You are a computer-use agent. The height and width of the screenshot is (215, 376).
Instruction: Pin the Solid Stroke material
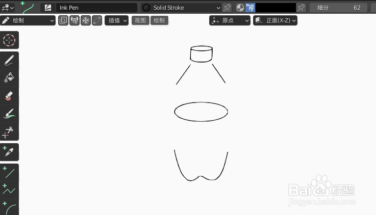tap(227, 8)
